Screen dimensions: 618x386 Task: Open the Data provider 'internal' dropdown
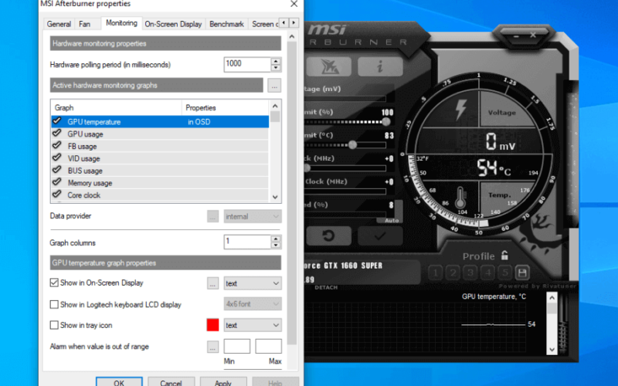pyautogui.click(x=253, y=216)
